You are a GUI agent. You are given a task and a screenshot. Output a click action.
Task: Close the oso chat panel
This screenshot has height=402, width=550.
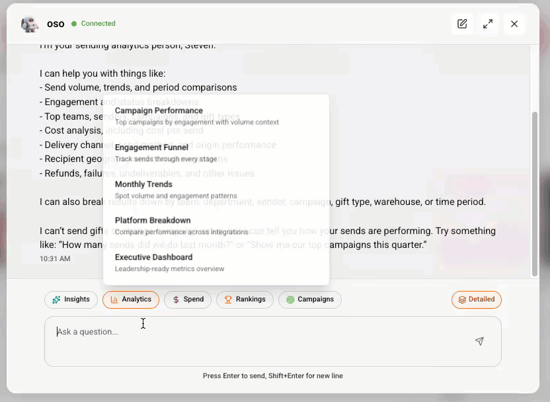click(514, 24)
